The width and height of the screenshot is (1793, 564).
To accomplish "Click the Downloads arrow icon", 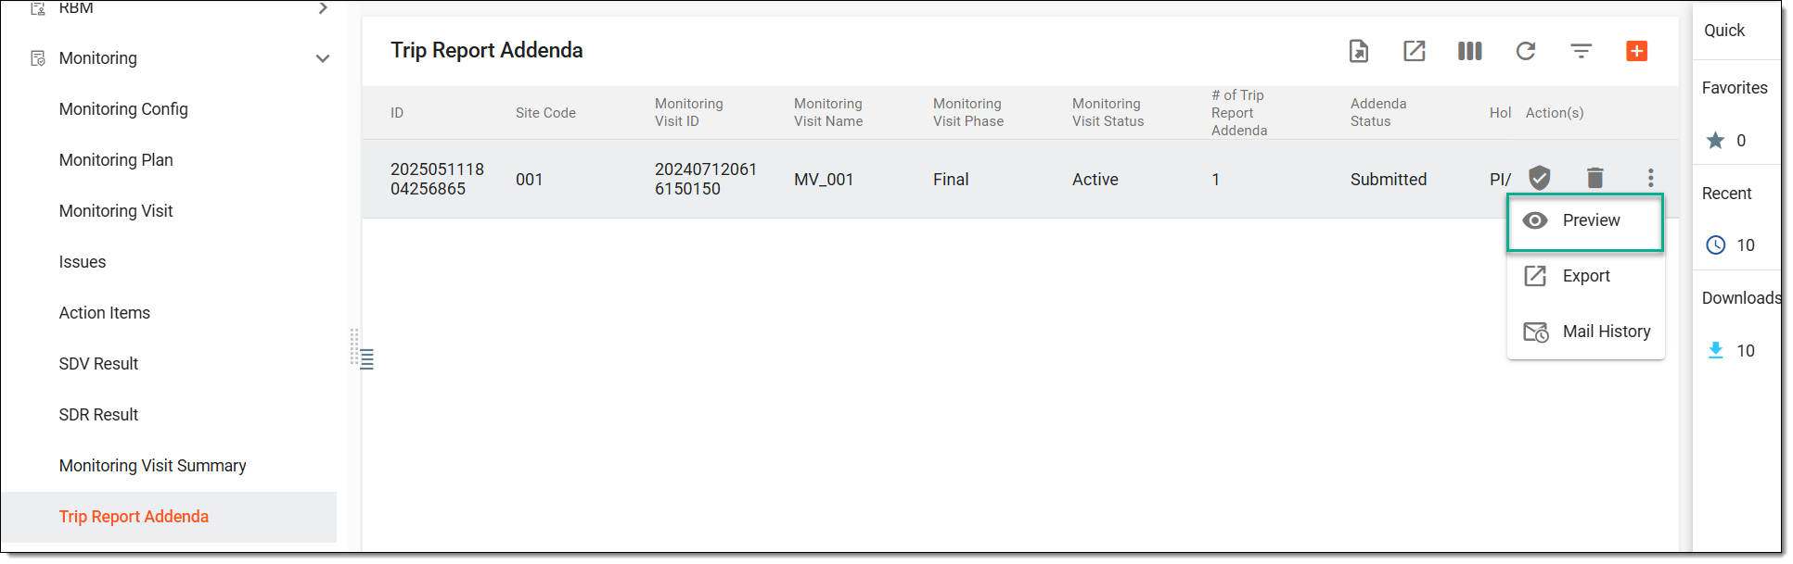I will (1716, 350).
